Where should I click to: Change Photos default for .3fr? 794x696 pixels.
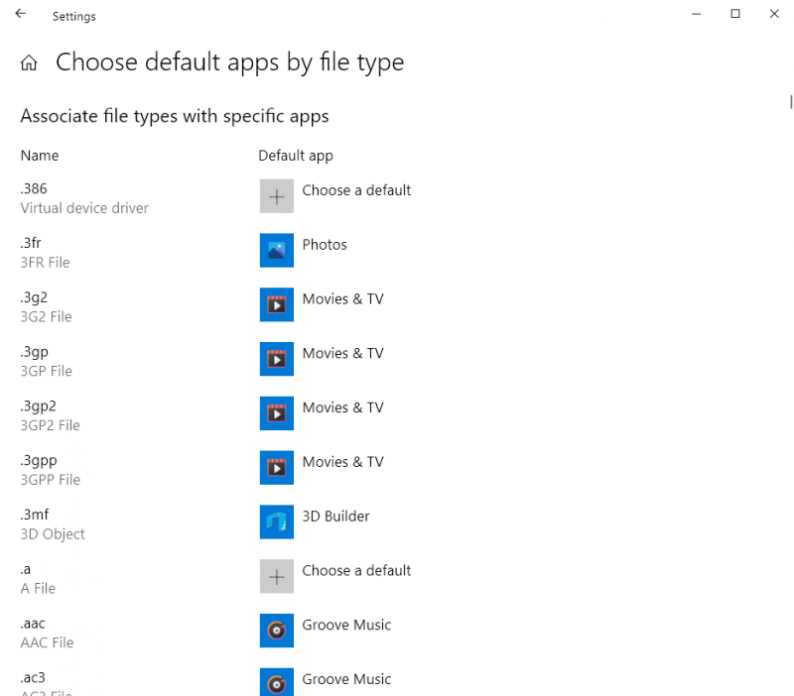pos(325,245)
